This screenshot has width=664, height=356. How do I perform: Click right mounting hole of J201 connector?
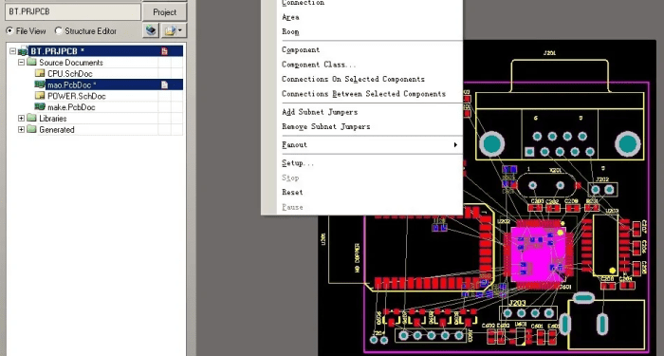627,144
